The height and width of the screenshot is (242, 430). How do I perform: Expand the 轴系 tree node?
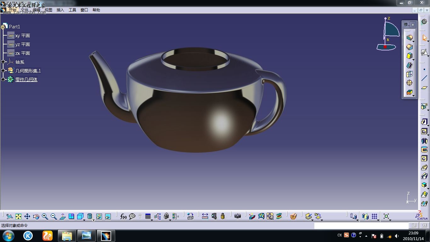click(3, 62)
